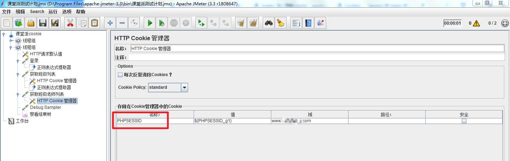Open the Templates toolbar icon
The image size is (510, 161).
[18, 23]
